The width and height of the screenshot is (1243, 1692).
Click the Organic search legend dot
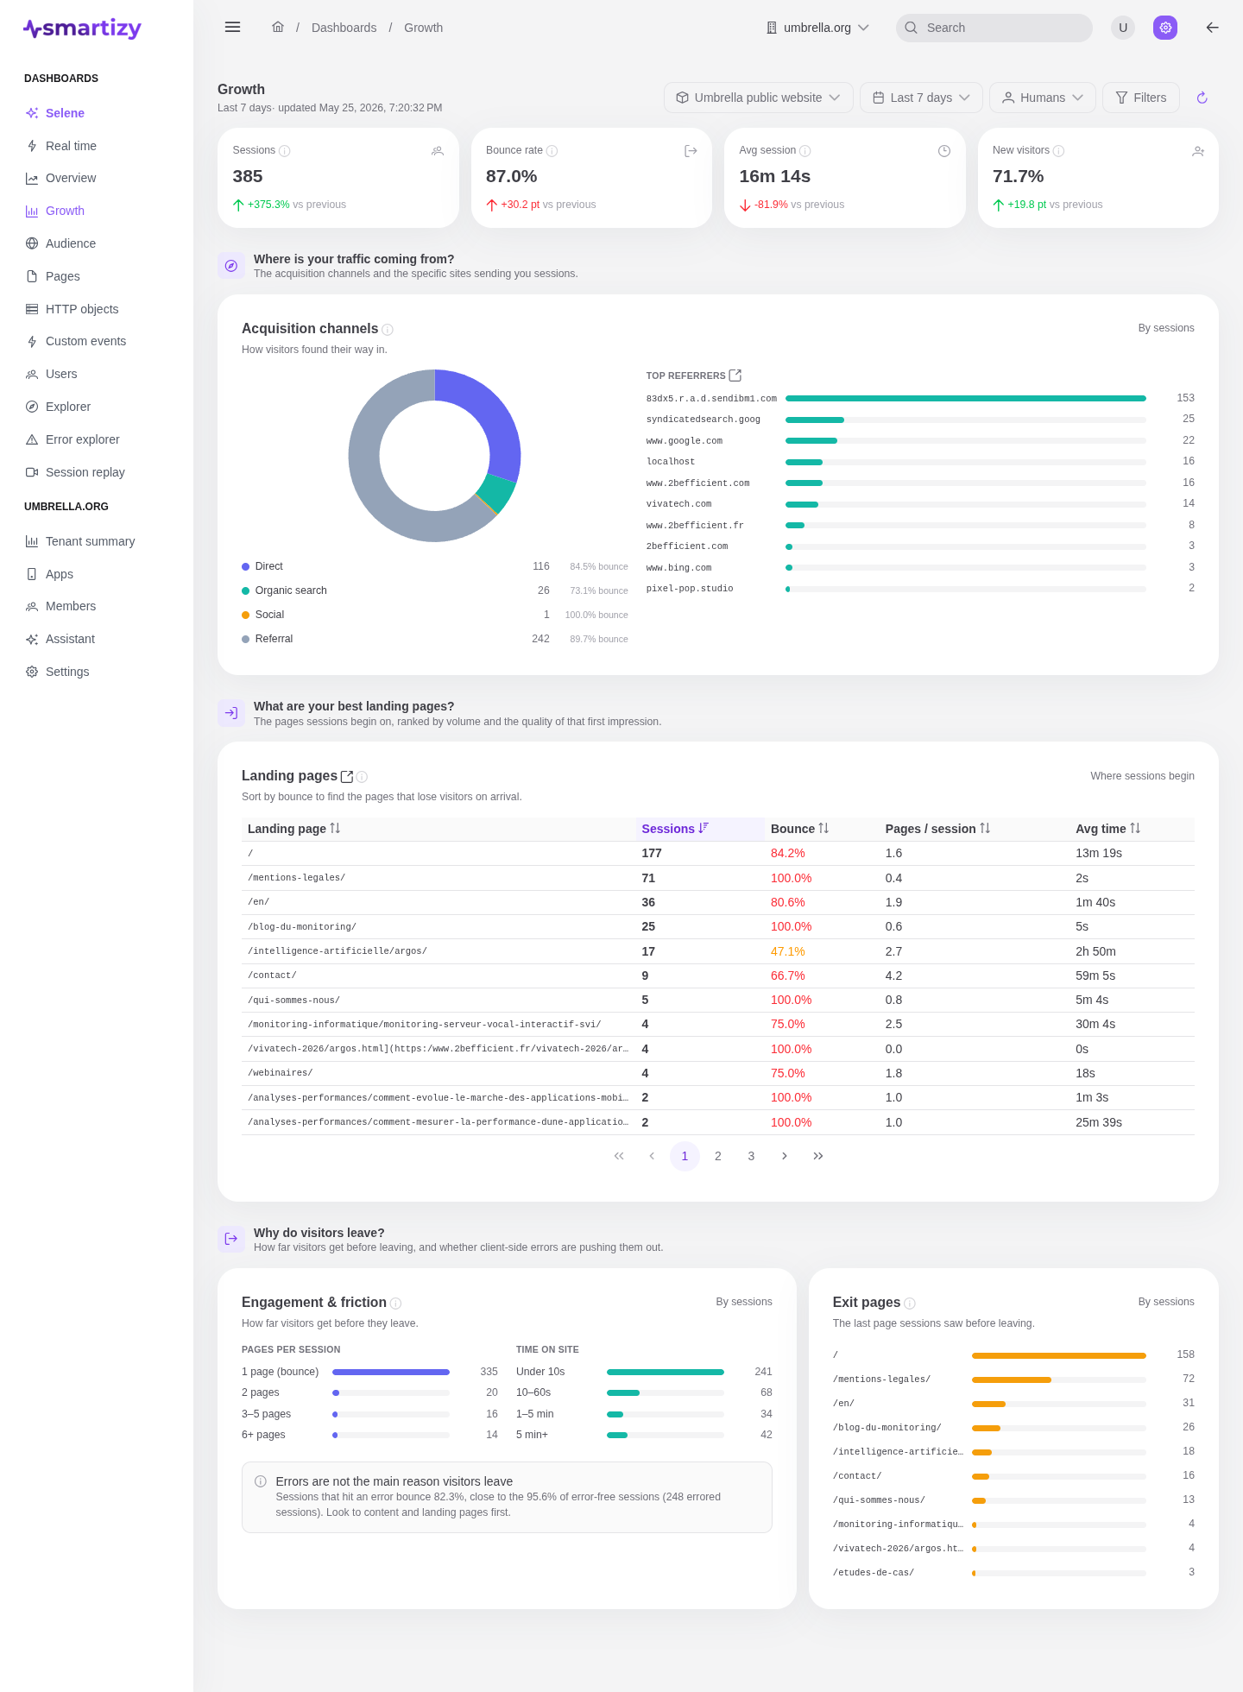tap(245, 590)
